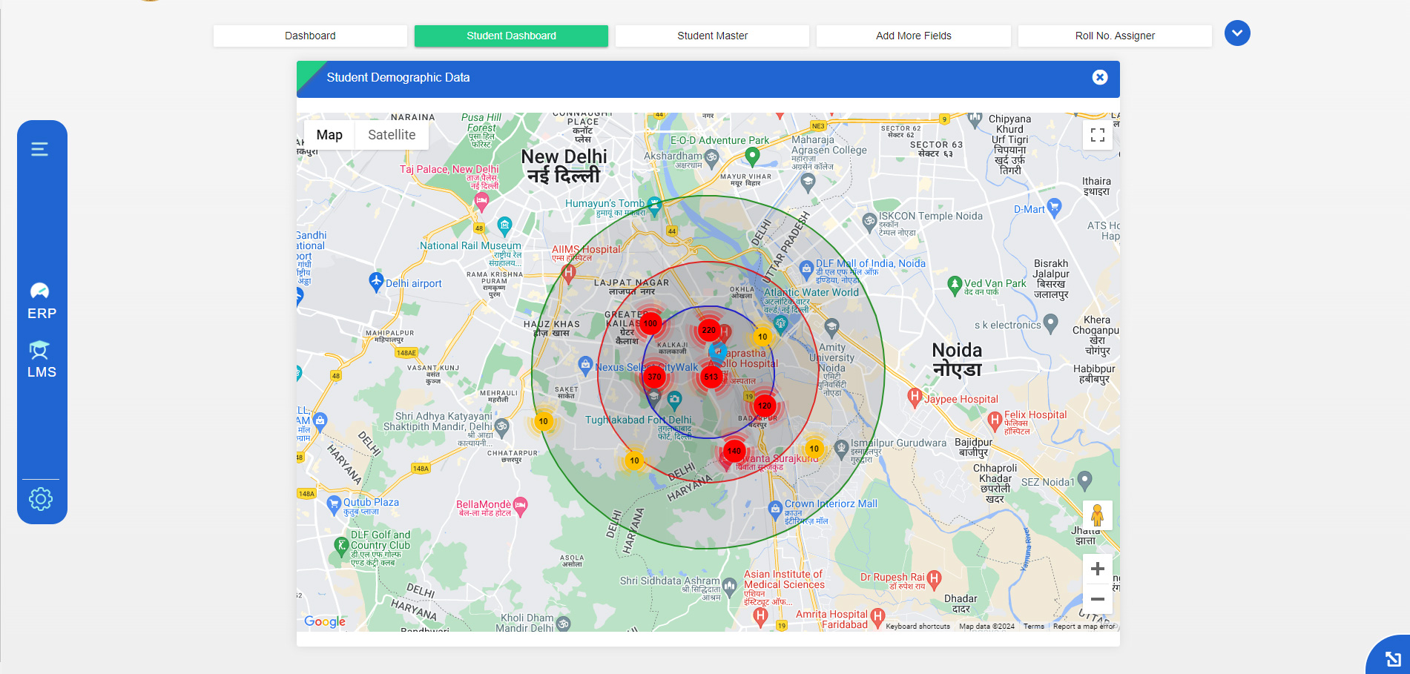The image size is (1410, 674).
Task: Open the hamburger menu in the sidebar
Action: tap(40, 150)
